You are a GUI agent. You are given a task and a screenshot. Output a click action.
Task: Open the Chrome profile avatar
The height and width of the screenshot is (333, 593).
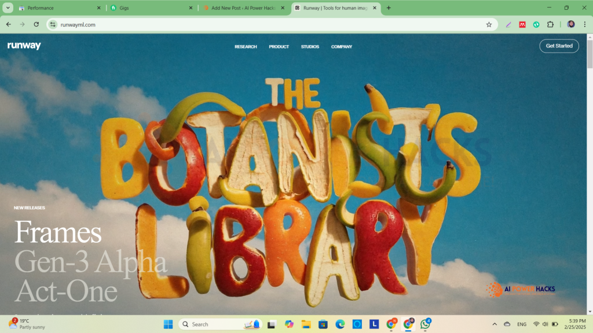tap(571, 24)
